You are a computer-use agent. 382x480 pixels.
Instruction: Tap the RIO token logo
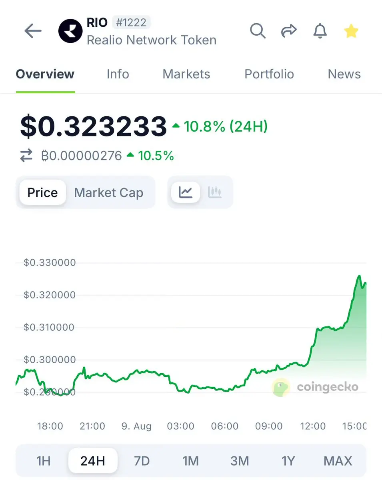pyautogui.click(x=70, y=31)
